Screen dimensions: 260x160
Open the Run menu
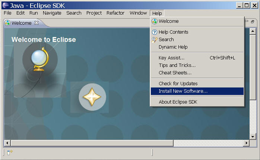[x=34, y=13]
